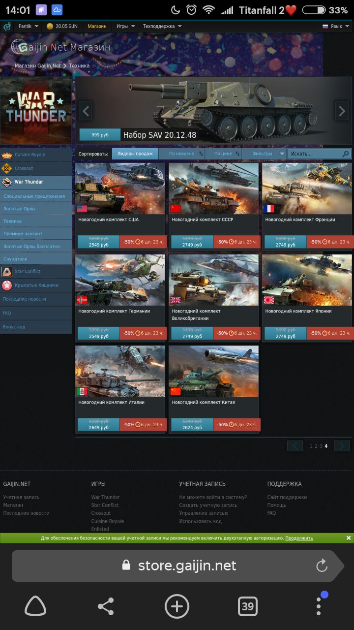Expand the Фильтры dropdown
This screenshot has width=354, height=630.
click(265, 154)
